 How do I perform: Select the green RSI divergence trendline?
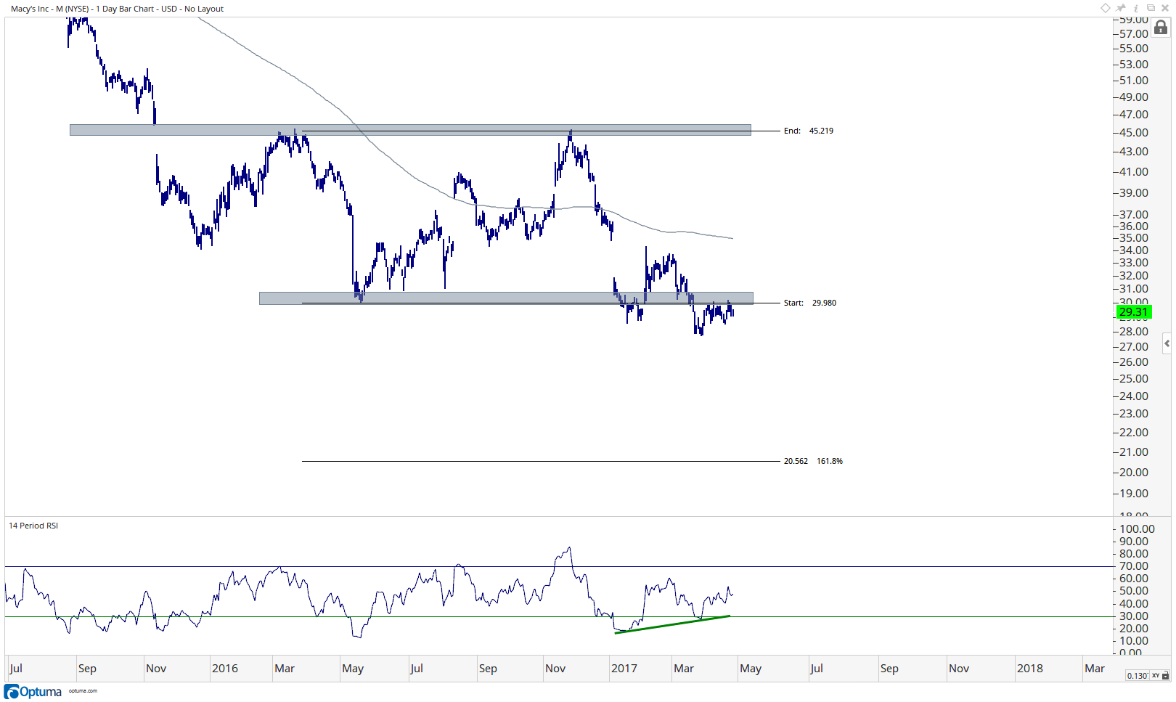coord(672,624)
